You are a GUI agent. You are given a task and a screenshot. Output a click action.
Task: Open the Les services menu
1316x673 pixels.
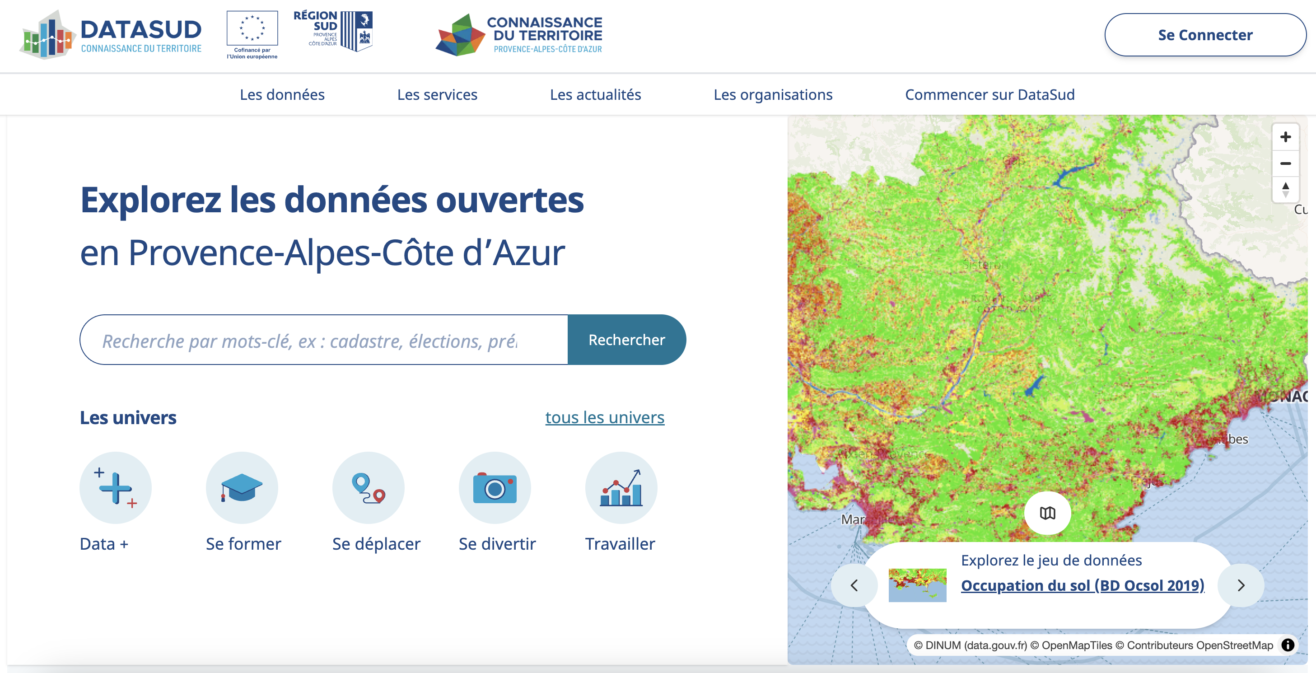point(437,94)
